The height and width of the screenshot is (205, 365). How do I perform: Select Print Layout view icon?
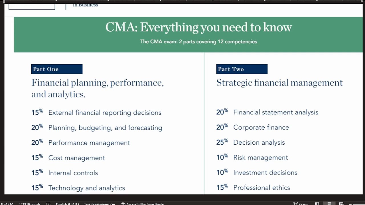(329, 204)
